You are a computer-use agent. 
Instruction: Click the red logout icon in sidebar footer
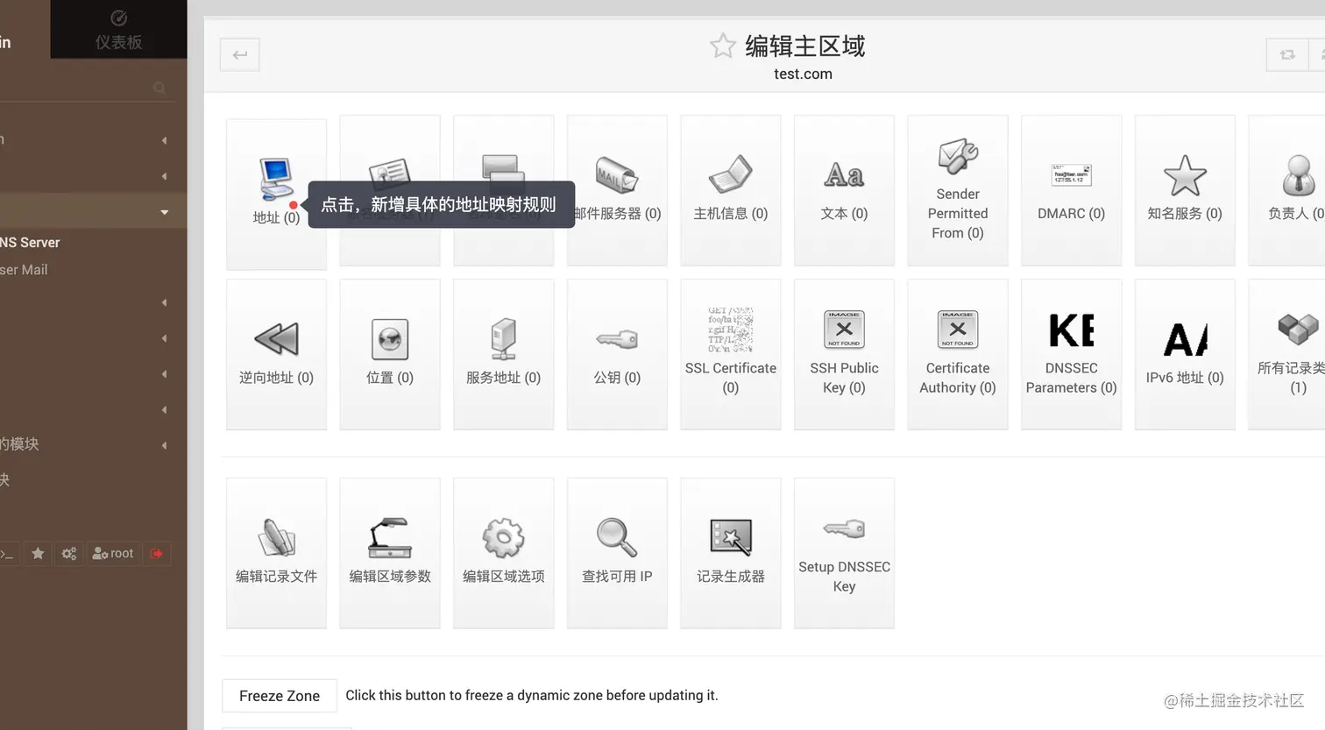(x=157, y=553)
